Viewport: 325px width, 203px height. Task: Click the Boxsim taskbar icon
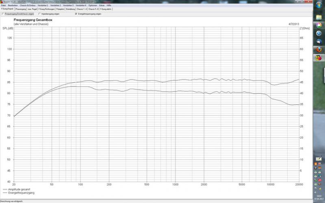point(318,58)
